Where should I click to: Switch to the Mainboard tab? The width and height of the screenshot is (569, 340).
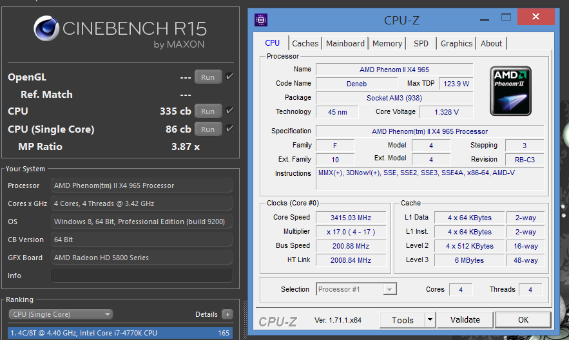345,44
